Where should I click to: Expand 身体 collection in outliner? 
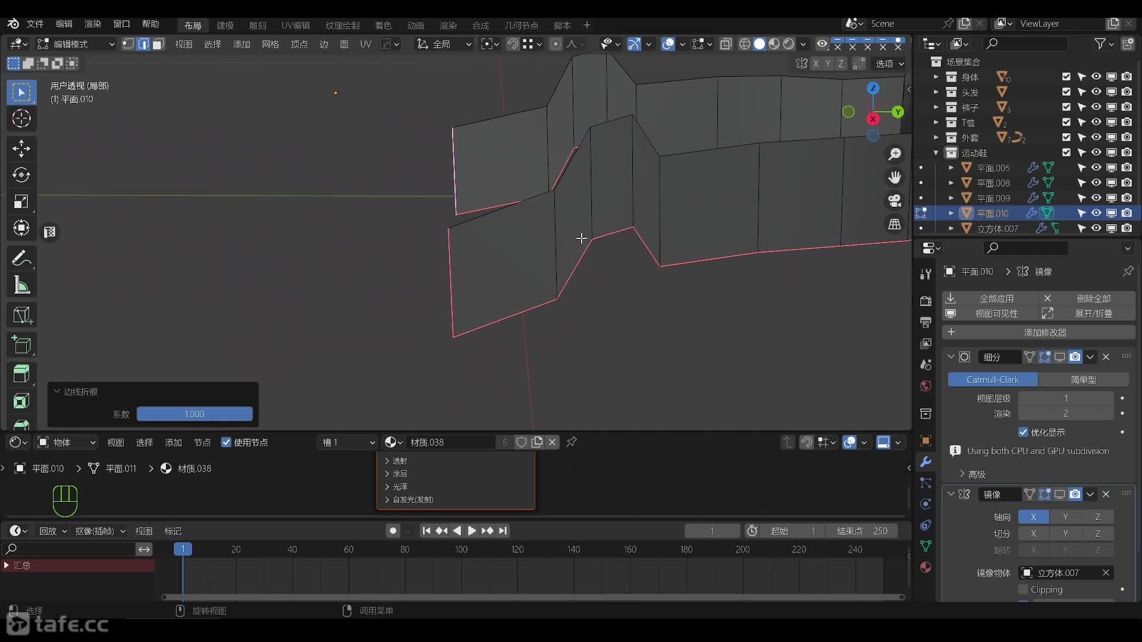pyautogui.click(x=936, y=77)
